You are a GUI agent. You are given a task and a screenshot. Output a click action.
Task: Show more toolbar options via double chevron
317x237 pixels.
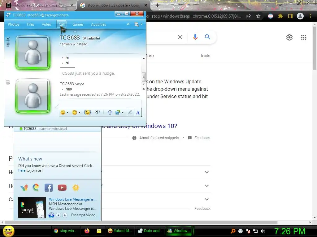pyautogui.click(x=128, y=24)
